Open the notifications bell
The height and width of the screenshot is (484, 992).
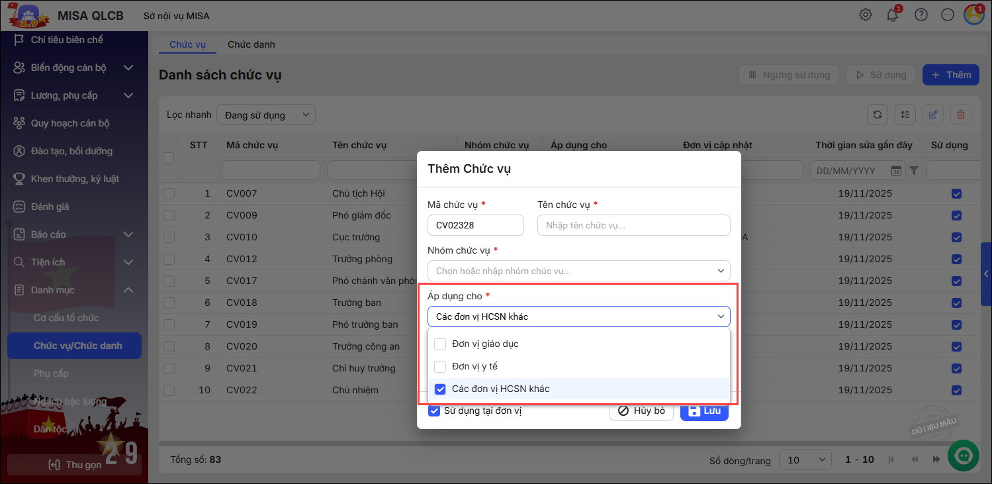[x=893, y=15]
